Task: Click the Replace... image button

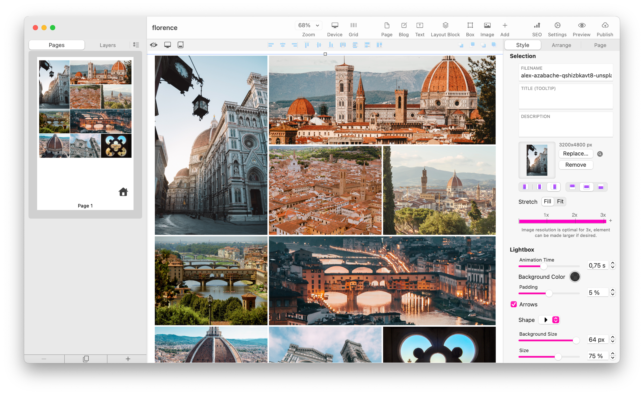Action: point(576,154)
